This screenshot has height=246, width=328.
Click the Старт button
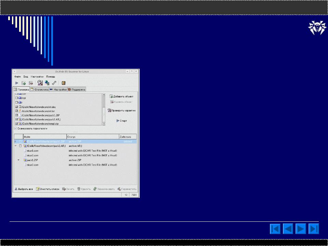tap(122, 121)
